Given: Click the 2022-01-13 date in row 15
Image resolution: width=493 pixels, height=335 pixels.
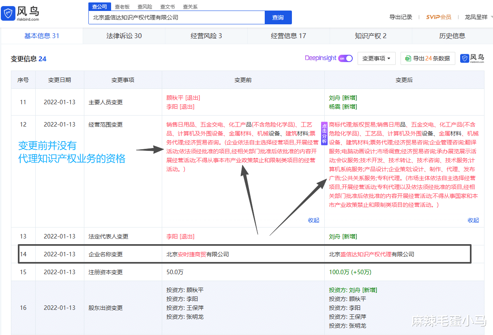Looking at the screenshot, I should click(60, 272).
